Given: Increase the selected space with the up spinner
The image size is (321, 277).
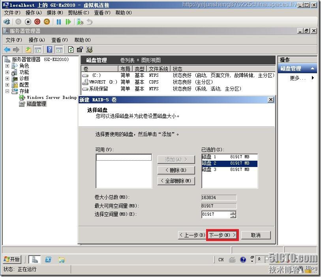Looking at the screenshot, I should tap(233, 213).
